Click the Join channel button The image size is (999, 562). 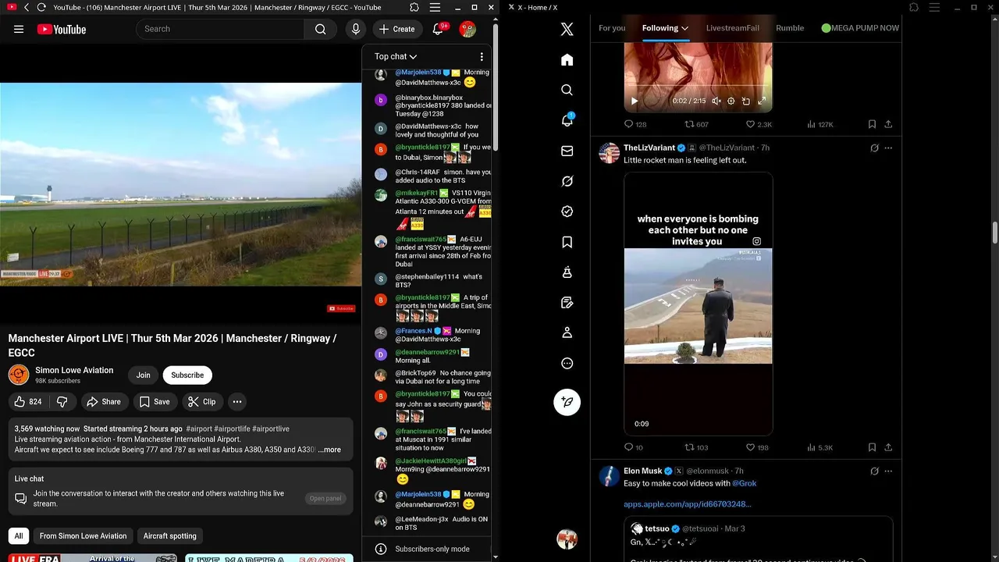(144, 375)
